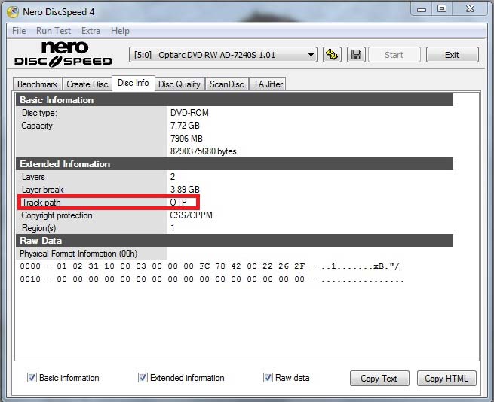The image size is (494, 402).
Task: Switch to the Disc Quality tab
Action: click(x=179, y=84)
